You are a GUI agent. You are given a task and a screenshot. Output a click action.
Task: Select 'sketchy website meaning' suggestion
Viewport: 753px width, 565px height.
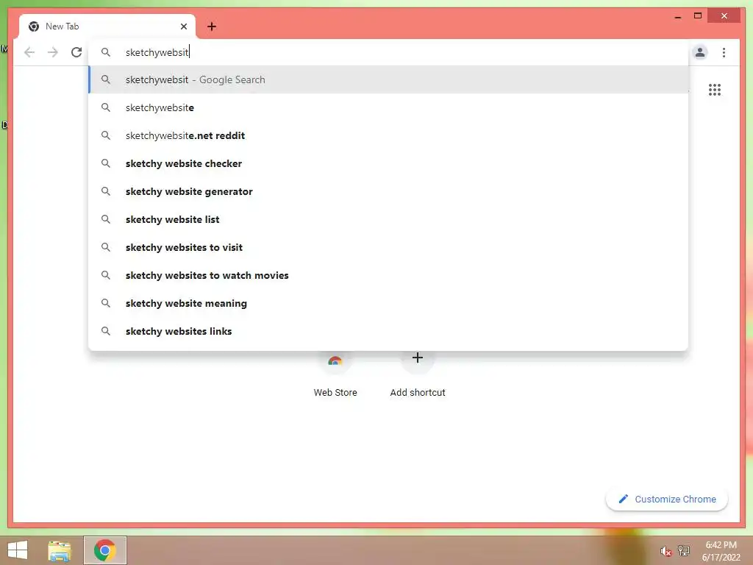[388, 303]
